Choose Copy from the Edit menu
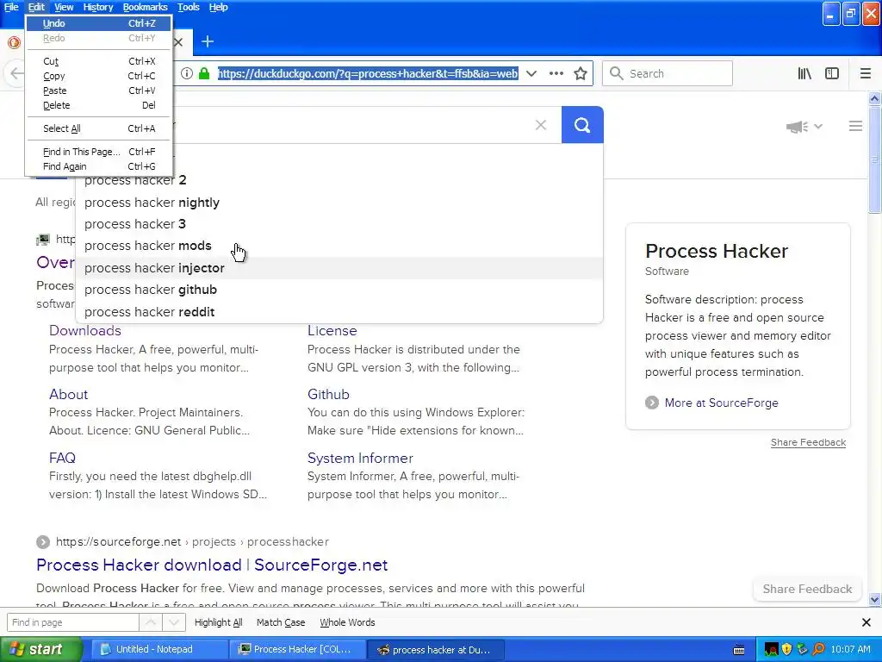 [99, 76]
